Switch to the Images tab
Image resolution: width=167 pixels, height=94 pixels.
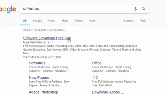pyautogui.click(x=37, y=21)
